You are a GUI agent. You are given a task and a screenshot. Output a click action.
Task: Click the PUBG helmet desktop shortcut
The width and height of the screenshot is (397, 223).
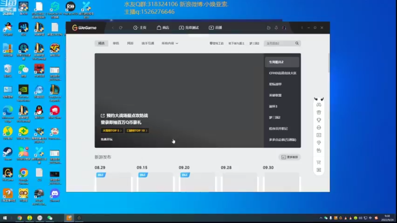pos(39,197)
